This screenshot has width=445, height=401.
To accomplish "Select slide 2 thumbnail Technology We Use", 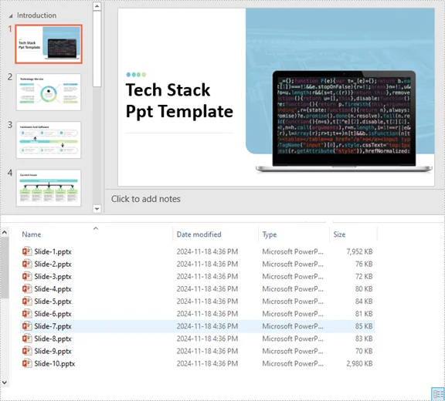I will click(49, 92).
